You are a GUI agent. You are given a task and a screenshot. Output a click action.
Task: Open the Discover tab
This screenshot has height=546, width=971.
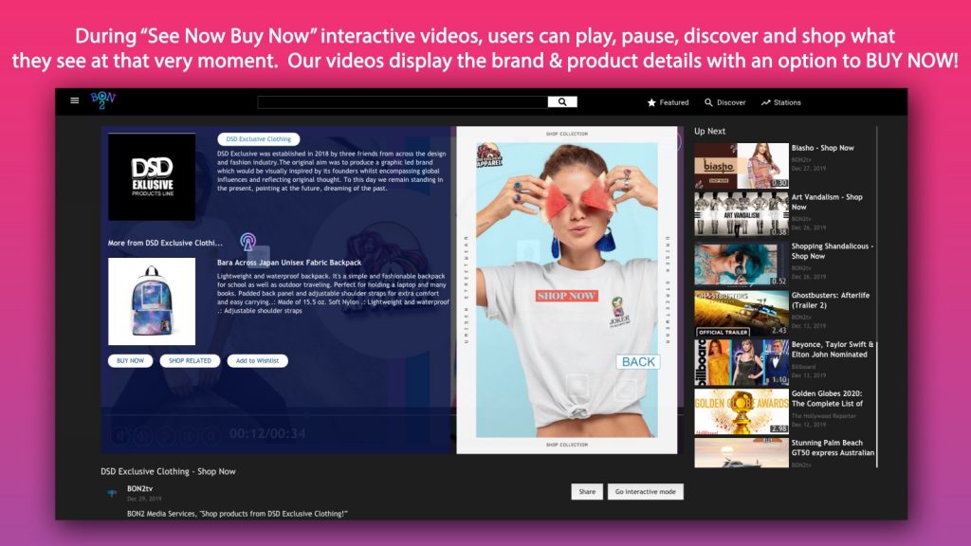725,102
